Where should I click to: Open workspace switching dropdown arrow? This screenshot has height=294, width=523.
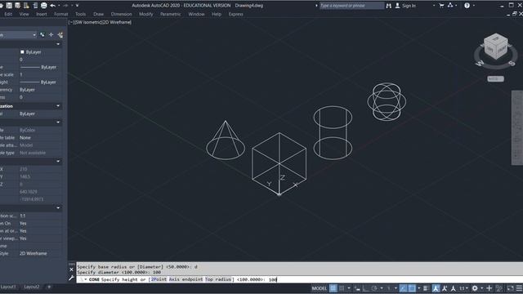(481, 288)
